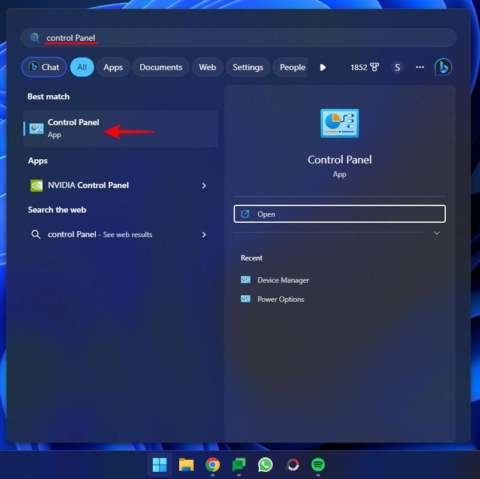
Task: Launch NVIDIA Control Panel from Apps
Action: (87, 185)
